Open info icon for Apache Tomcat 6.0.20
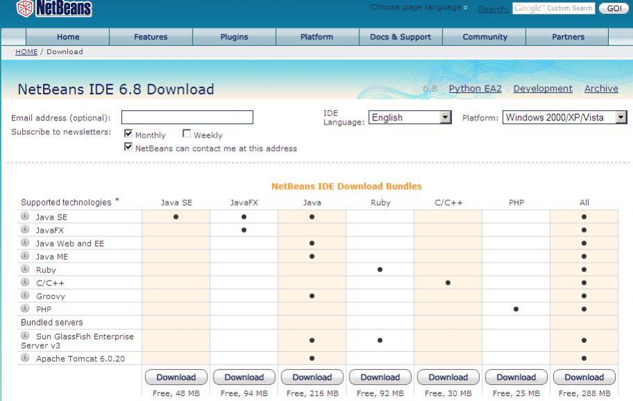The image size is (633, 401). (x=25, y=357)
